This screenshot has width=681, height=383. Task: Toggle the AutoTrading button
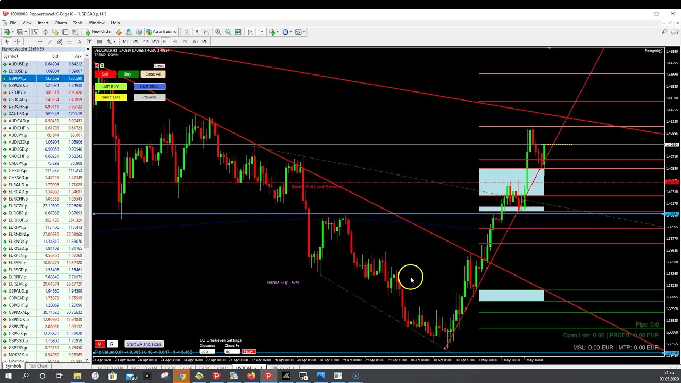click(x=161, y=32)
